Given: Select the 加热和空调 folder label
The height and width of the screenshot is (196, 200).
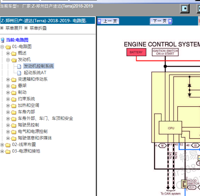Looking at the screenshot, I should coord(28,105).
